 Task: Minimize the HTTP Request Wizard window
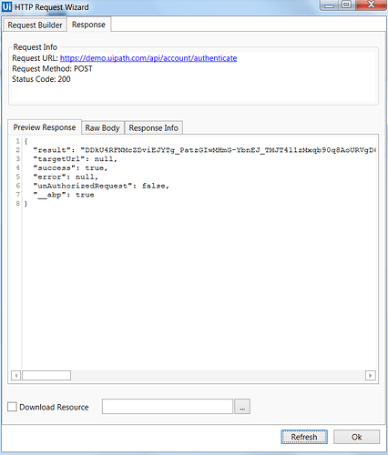pyautogui.click(x=330, y=5)
